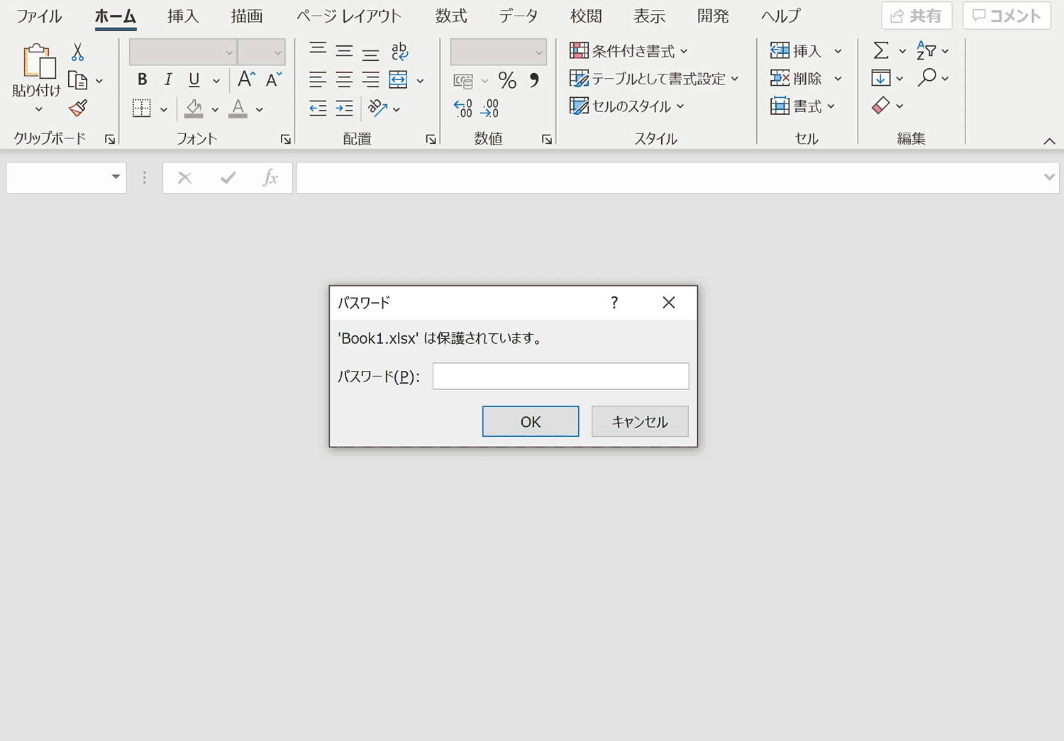Open the Format (書式) cells menu
The image size is (1064, 741).
[803, 106]
